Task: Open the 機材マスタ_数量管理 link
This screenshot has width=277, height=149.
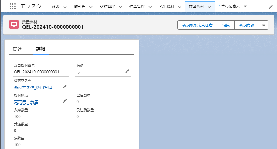Action: coord(33,87)
